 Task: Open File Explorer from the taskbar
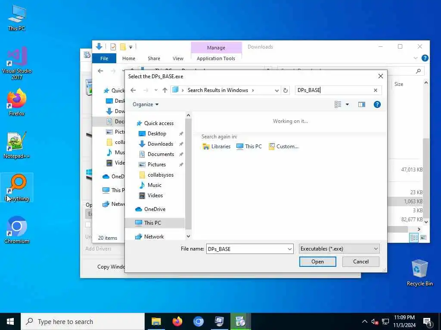coord(156,321)
